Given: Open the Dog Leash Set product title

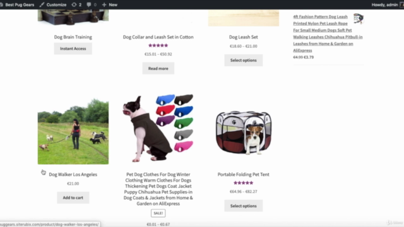Looking at the screenshot, I should pyautogui.click(x=244, y=37).
